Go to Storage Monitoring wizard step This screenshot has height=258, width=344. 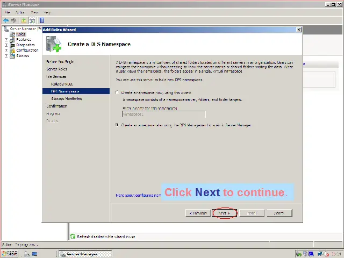pyautogui.click(x=67, y=99)
